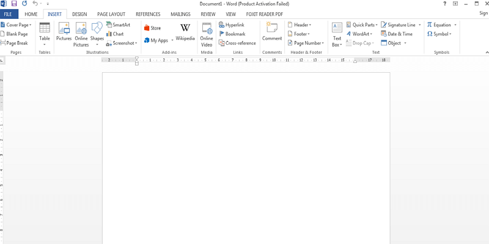Open the Page Number dropdown
489x244 pixels.
pyautogui.click(x=306, y=43)
